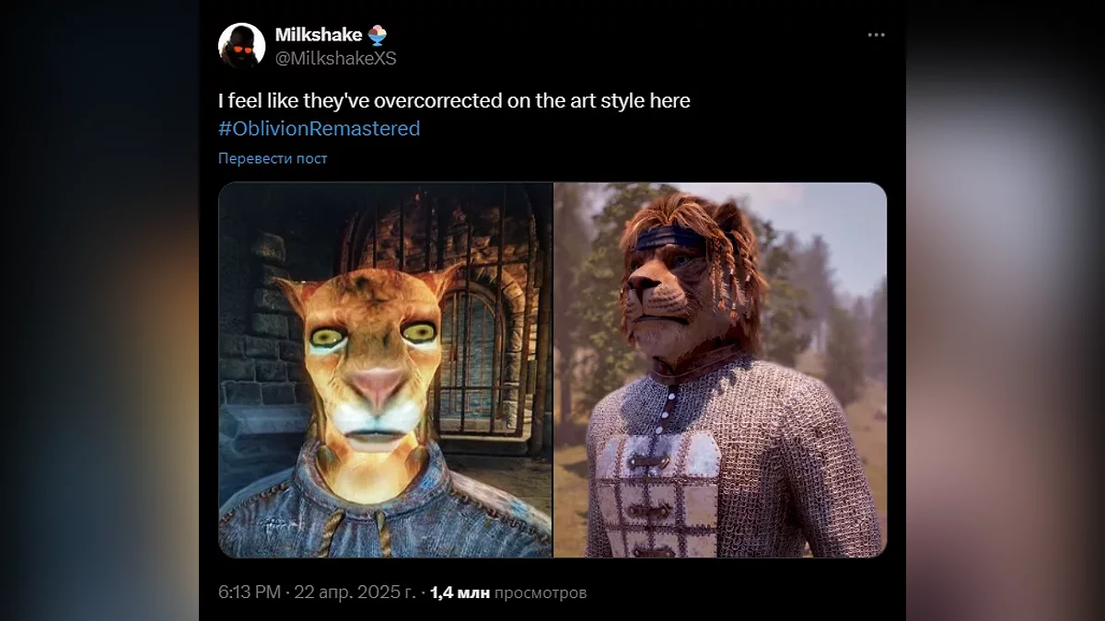Click Milkshake's profile avatar
The height and width of the screenshot is (621, 1105).
pyautogui.click(x=241, y=45)
